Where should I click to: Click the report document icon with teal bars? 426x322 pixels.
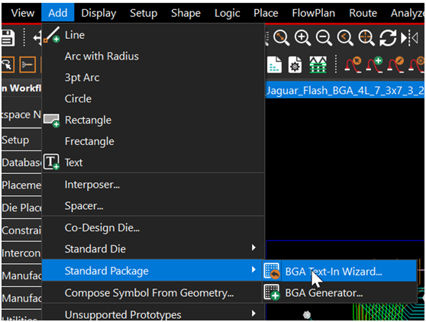(274, 65)
